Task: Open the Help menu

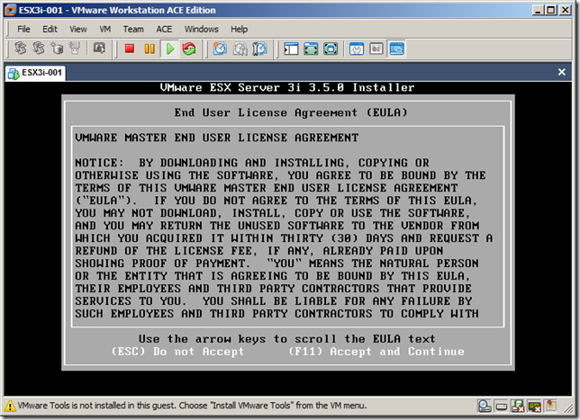Action: click(x=239, y=29)
